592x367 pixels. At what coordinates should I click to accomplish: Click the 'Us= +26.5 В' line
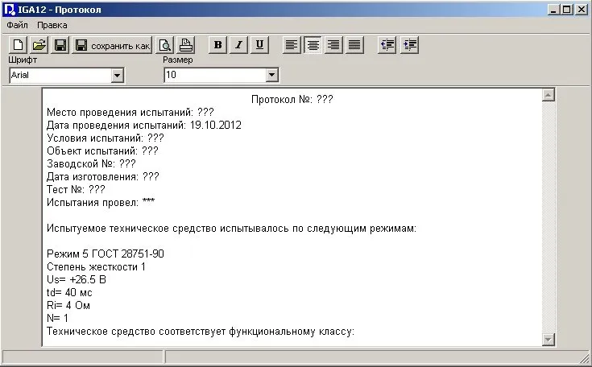[77, 280]
